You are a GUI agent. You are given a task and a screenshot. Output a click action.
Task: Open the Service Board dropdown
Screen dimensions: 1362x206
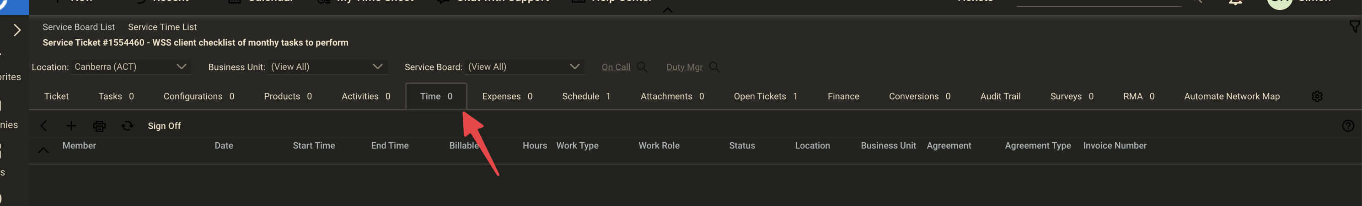pos(523,67)
